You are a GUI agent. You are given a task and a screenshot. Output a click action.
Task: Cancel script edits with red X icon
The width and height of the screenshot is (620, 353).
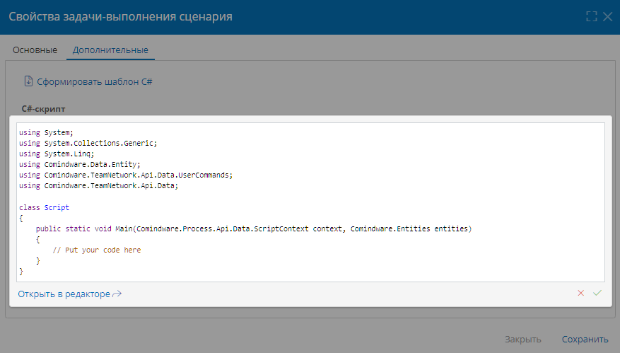(x=580, y=293)
